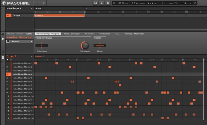
Task: Open the New Project dropdown
Action: click(x=32, y=8)
